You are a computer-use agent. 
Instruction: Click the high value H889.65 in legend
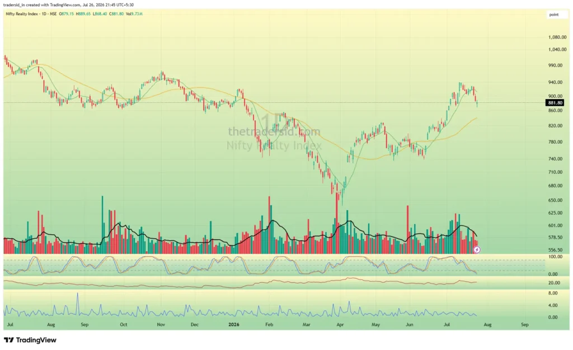pyautogui.click(x=83, y=14)
